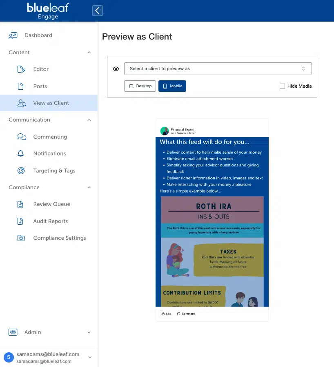Switch preview to Mobile view
The image size is (334, 367).
(172, 86)
